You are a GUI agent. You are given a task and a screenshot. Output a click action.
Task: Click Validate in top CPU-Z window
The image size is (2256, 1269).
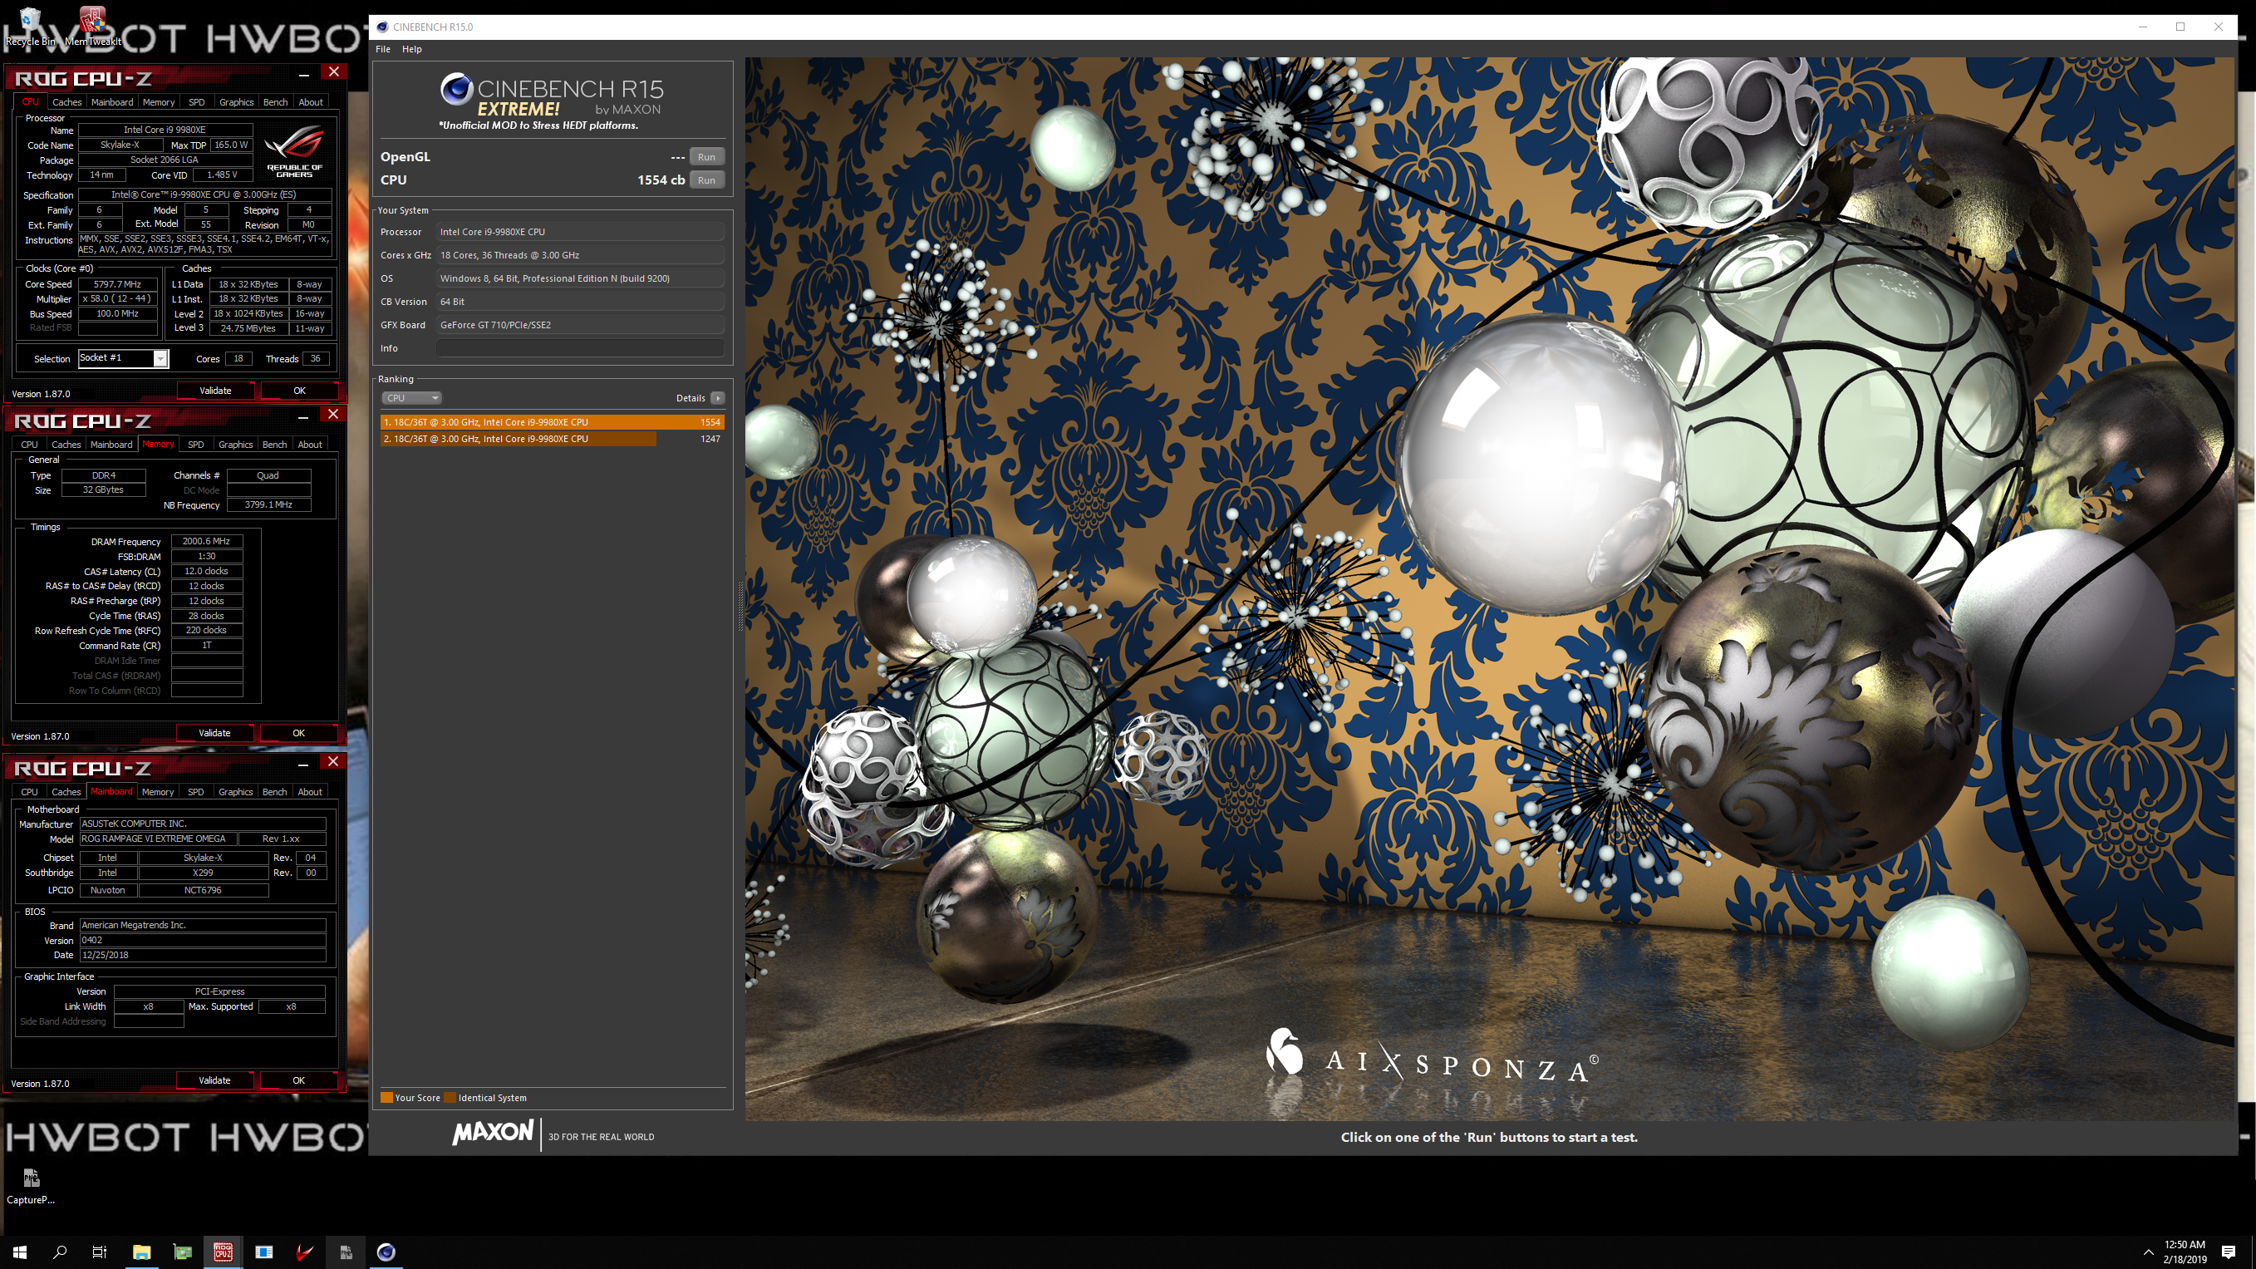pyautogui.click(x=215, y=391)
